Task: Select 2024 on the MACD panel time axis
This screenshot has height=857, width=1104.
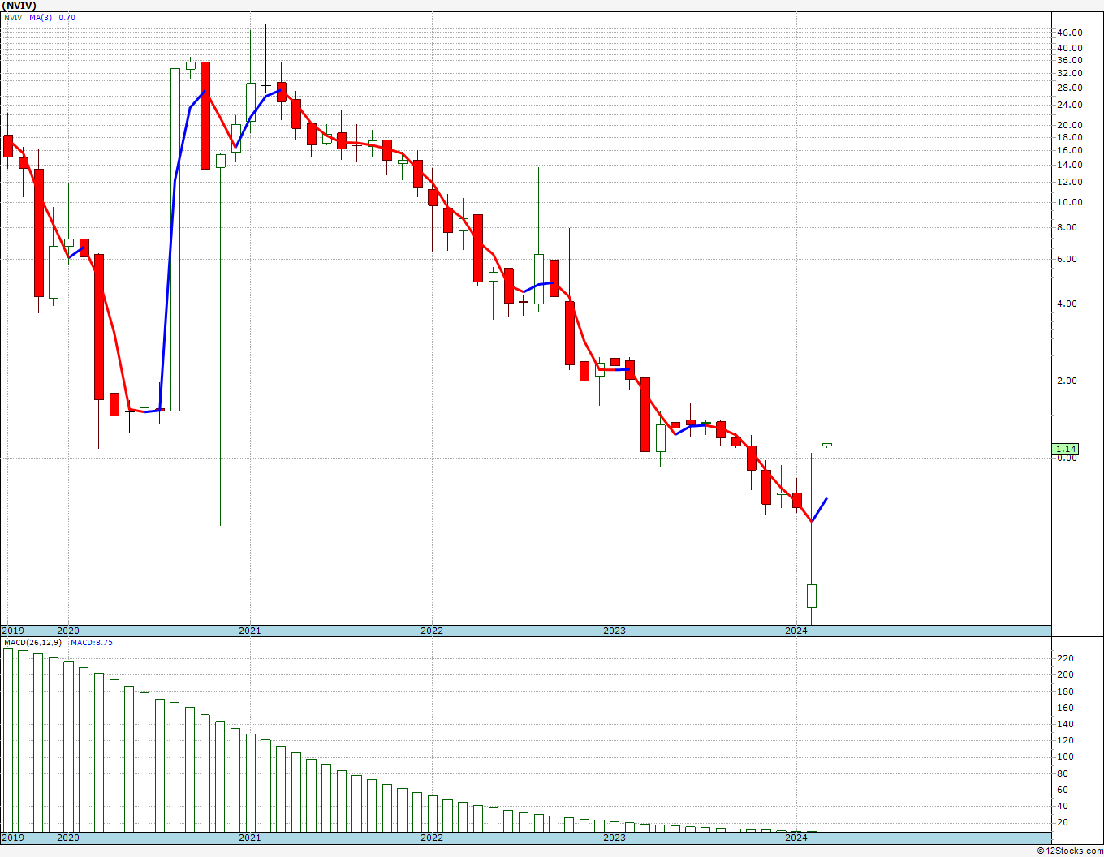Action: [796, 838]
